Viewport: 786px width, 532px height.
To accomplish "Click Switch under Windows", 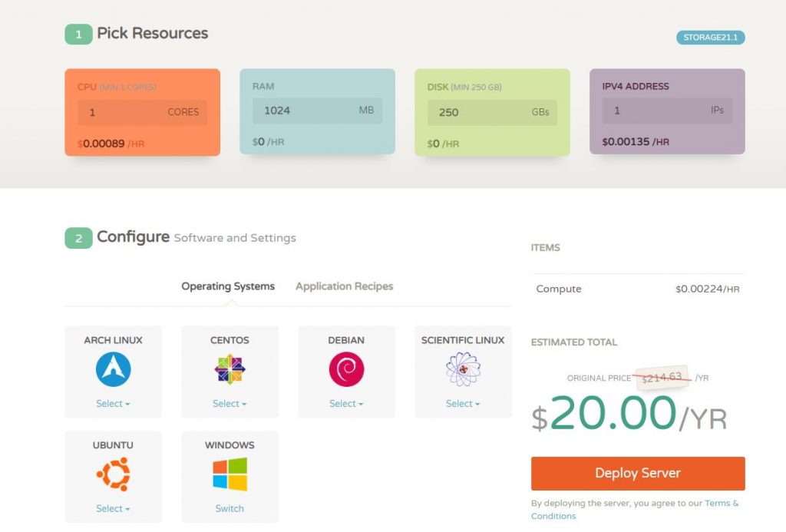I will 230,508.
